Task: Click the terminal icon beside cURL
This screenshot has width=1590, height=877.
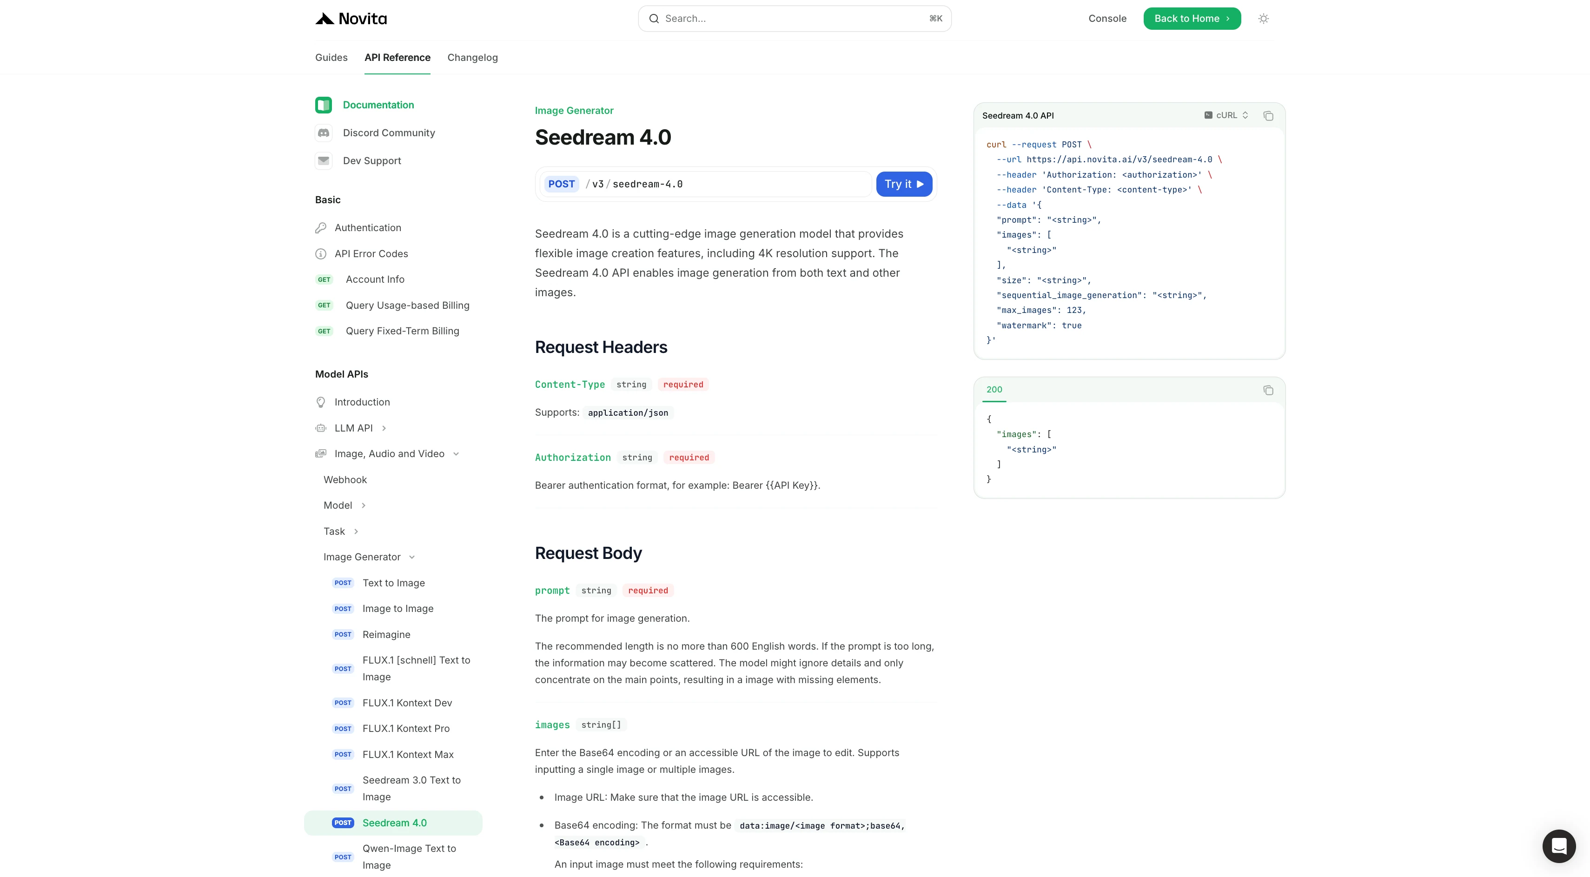Action: pos(1208,115)
